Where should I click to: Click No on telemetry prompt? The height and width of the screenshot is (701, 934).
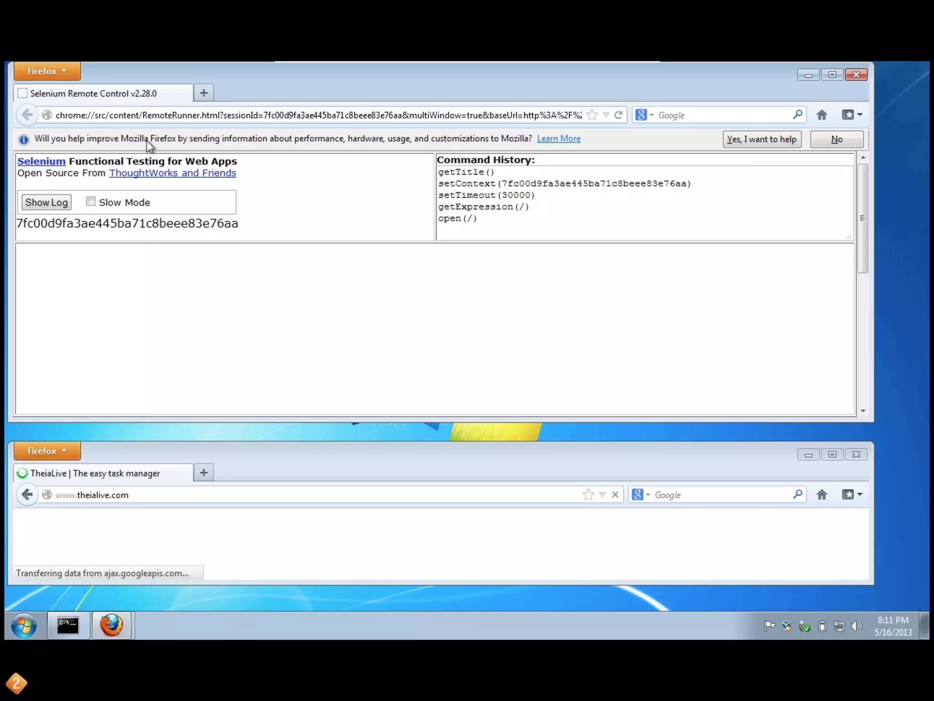pos(836,139)
